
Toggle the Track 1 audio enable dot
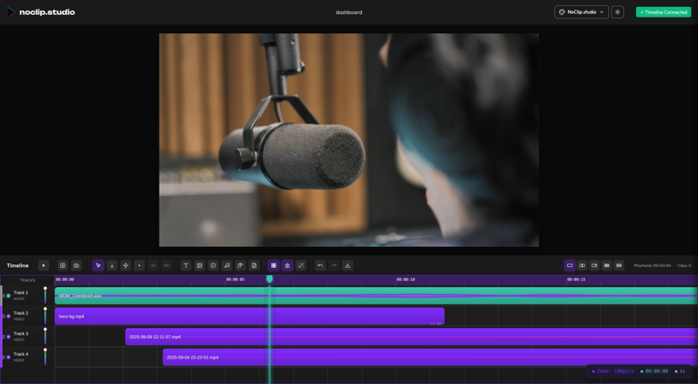[x=9, y=296]
